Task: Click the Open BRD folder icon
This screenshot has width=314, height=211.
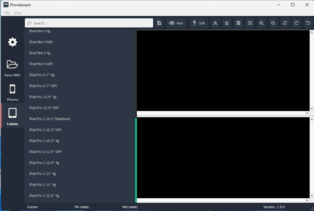Action: coord(13,67)
